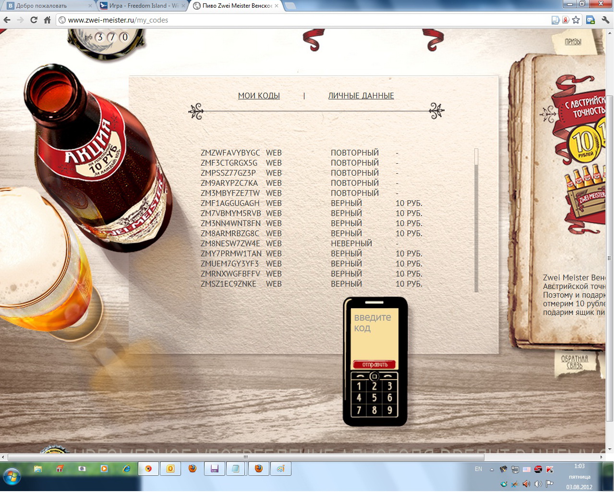Image resolution: width=616 pixels, height=494 pixels.
Task: Tap digit 4 on the phone keypad
Action: point(359,398)
